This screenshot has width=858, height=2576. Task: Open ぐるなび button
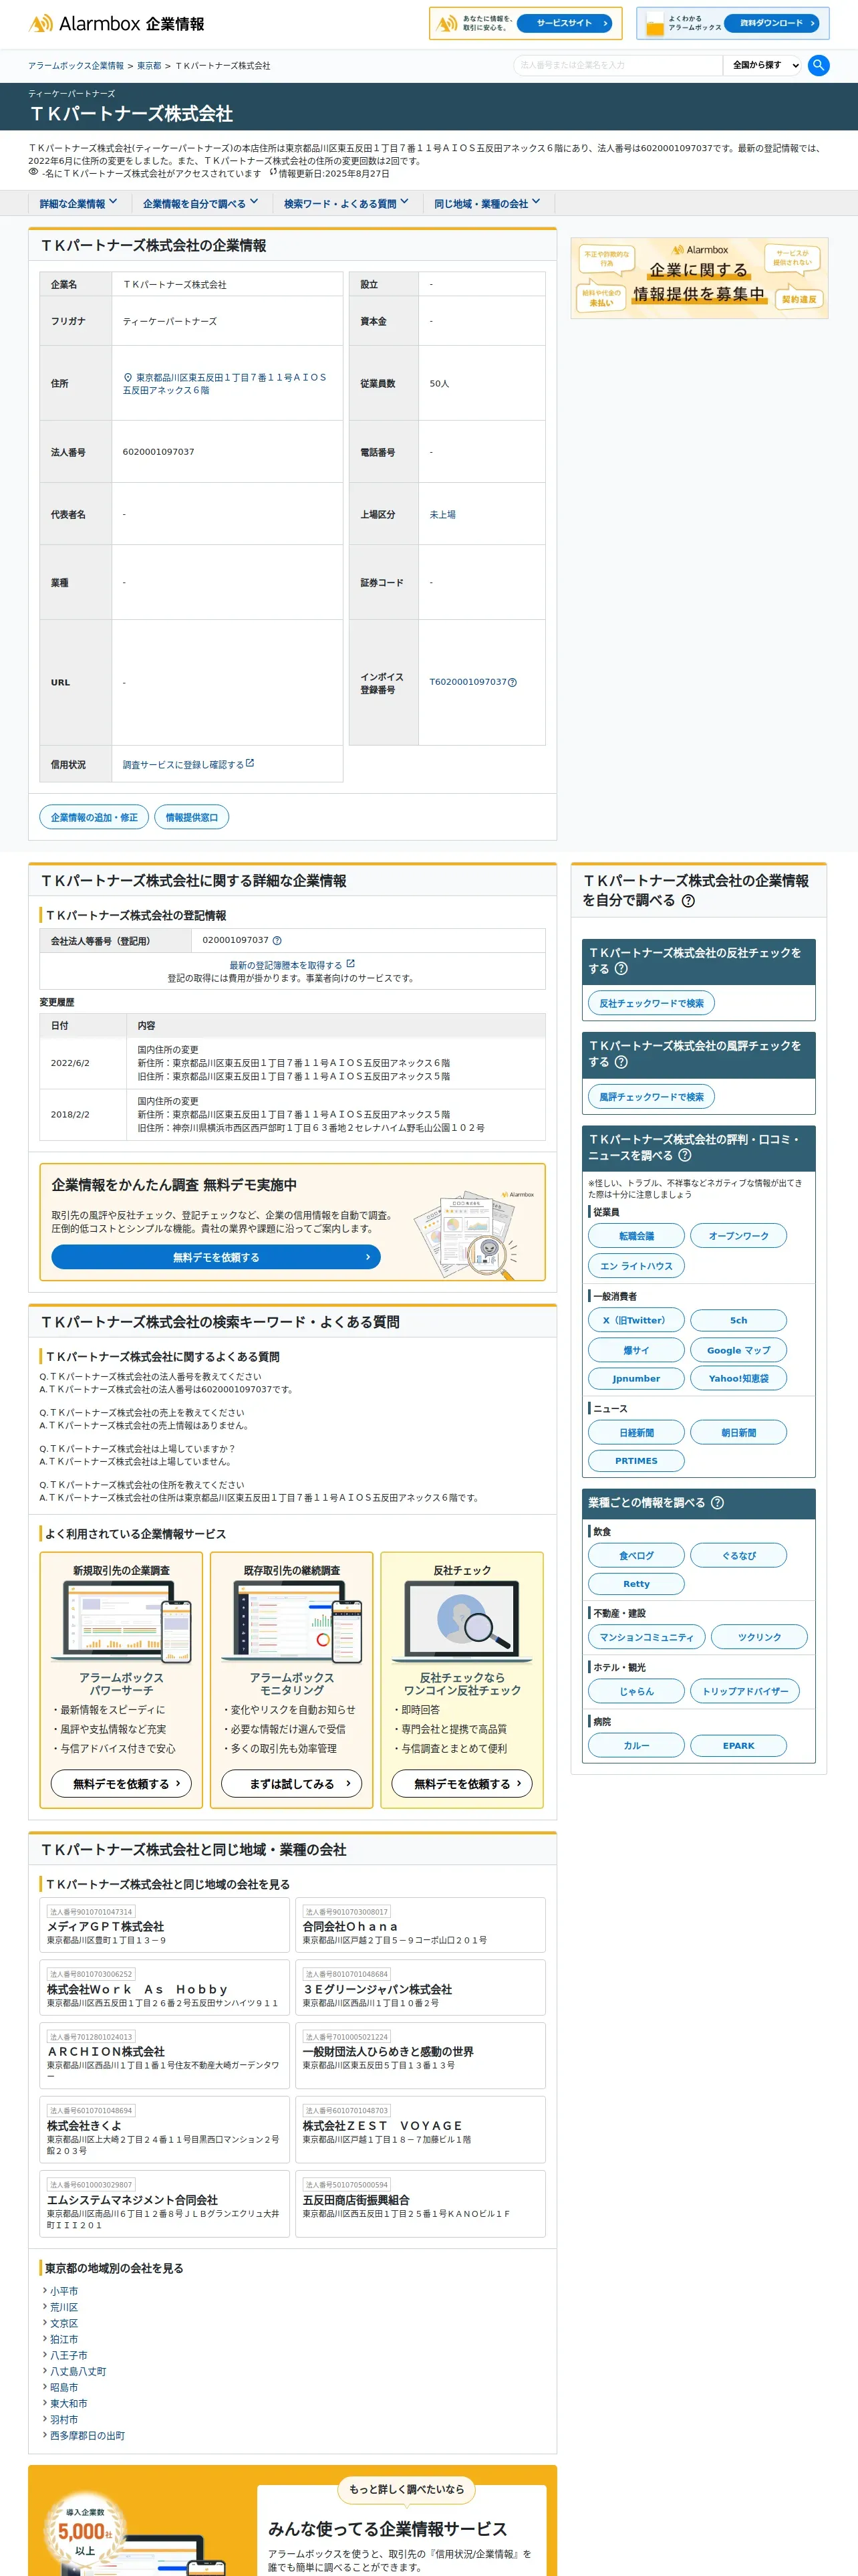pyautogui.click(x=738, y=1556)
